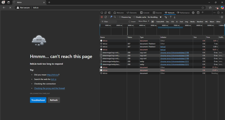Open Network settings gear icon

[222, 17]
